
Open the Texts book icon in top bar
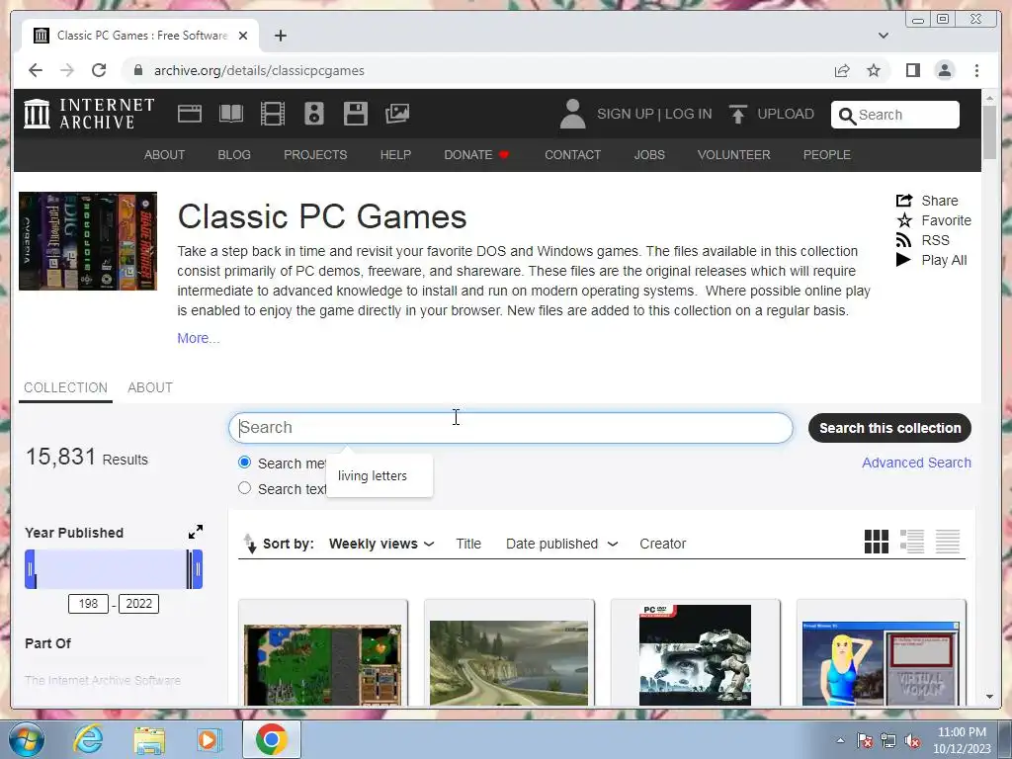pyautogui.click(x=231, y=114)
